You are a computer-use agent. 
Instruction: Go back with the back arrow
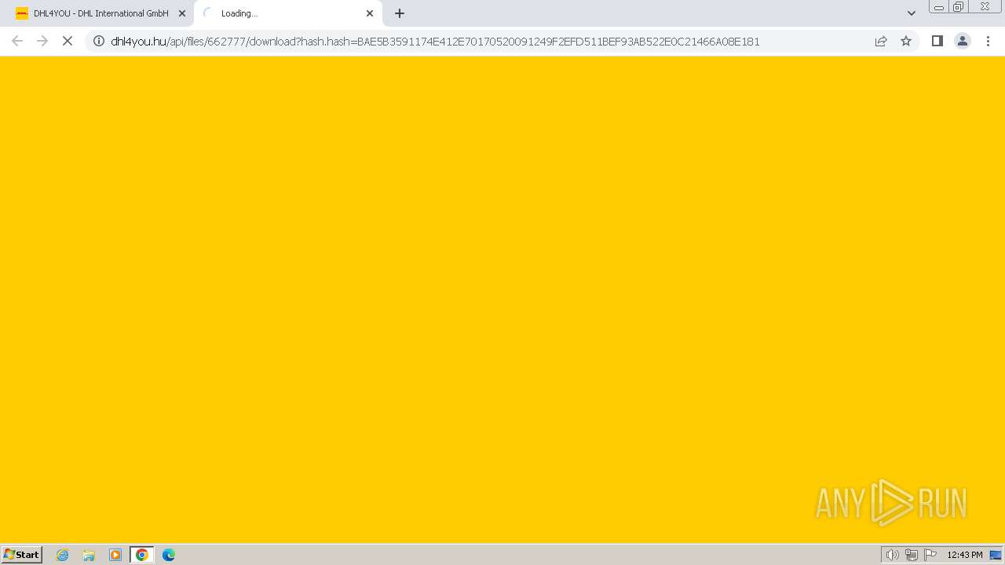[17, 41]
